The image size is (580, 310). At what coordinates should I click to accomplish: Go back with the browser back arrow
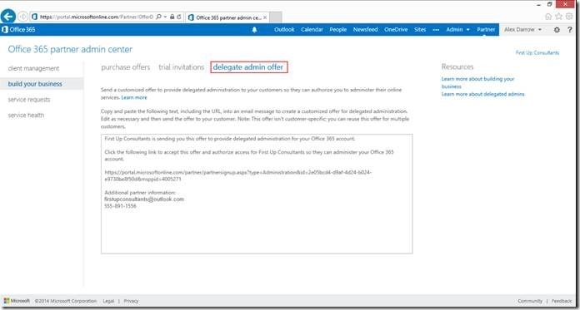coord(7,17)
